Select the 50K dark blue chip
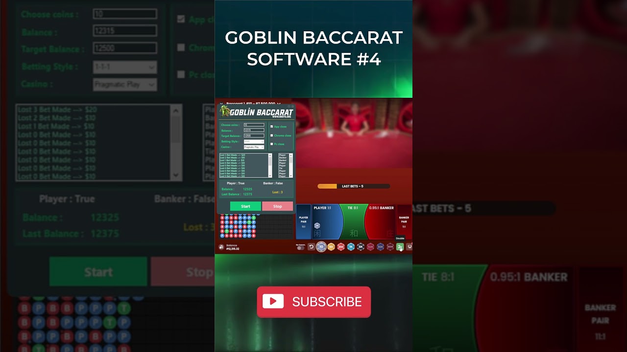This screenshot has width=627, height=352. (x=380, y=247)
